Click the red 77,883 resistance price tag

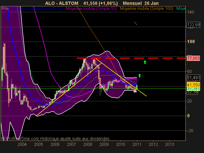click(194, 58)
